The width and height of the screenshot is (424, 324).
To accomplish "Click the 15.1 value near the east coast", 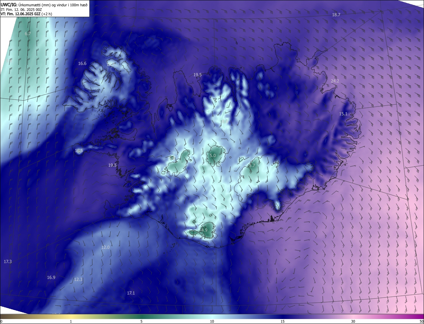I will (343, 114).
